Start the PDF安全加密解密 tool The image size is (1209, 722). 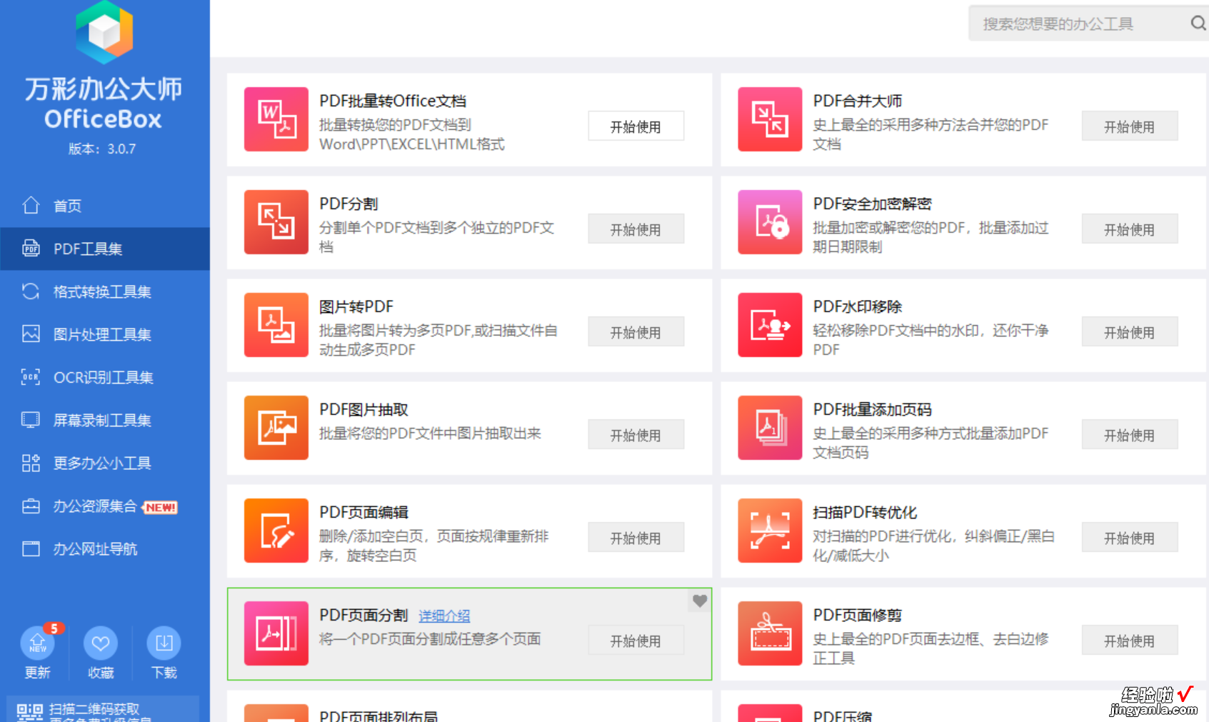(x=1129, y=229)
